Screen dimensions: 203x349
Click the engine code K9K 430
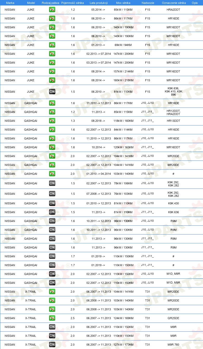[x=173, y=203]
